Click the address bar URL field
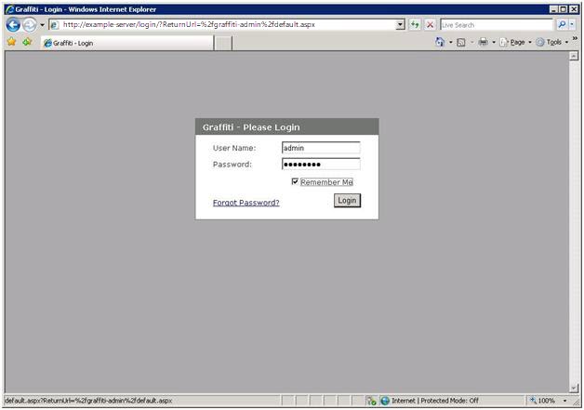The width and height of the screenshot is (584, 410). [x=227, y=25]
